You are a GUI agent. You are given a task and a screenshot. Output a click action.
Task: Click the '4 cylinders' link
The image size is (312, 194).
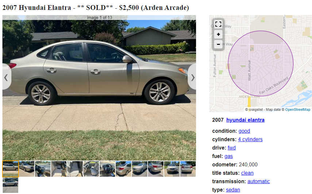250,139
